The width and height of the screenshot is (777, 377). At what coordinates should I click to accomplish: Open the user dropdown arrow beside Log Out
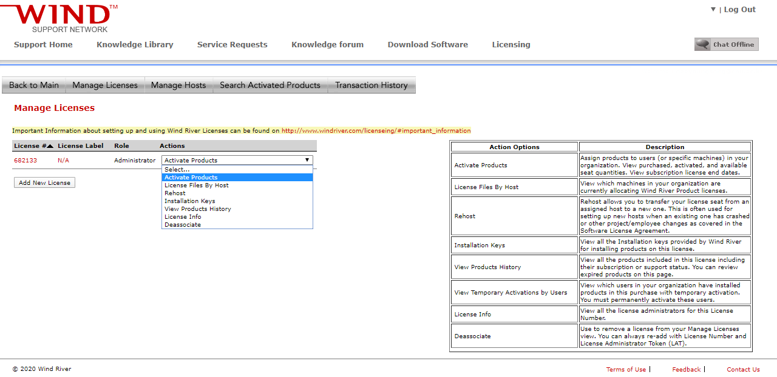tap(713, 9)
